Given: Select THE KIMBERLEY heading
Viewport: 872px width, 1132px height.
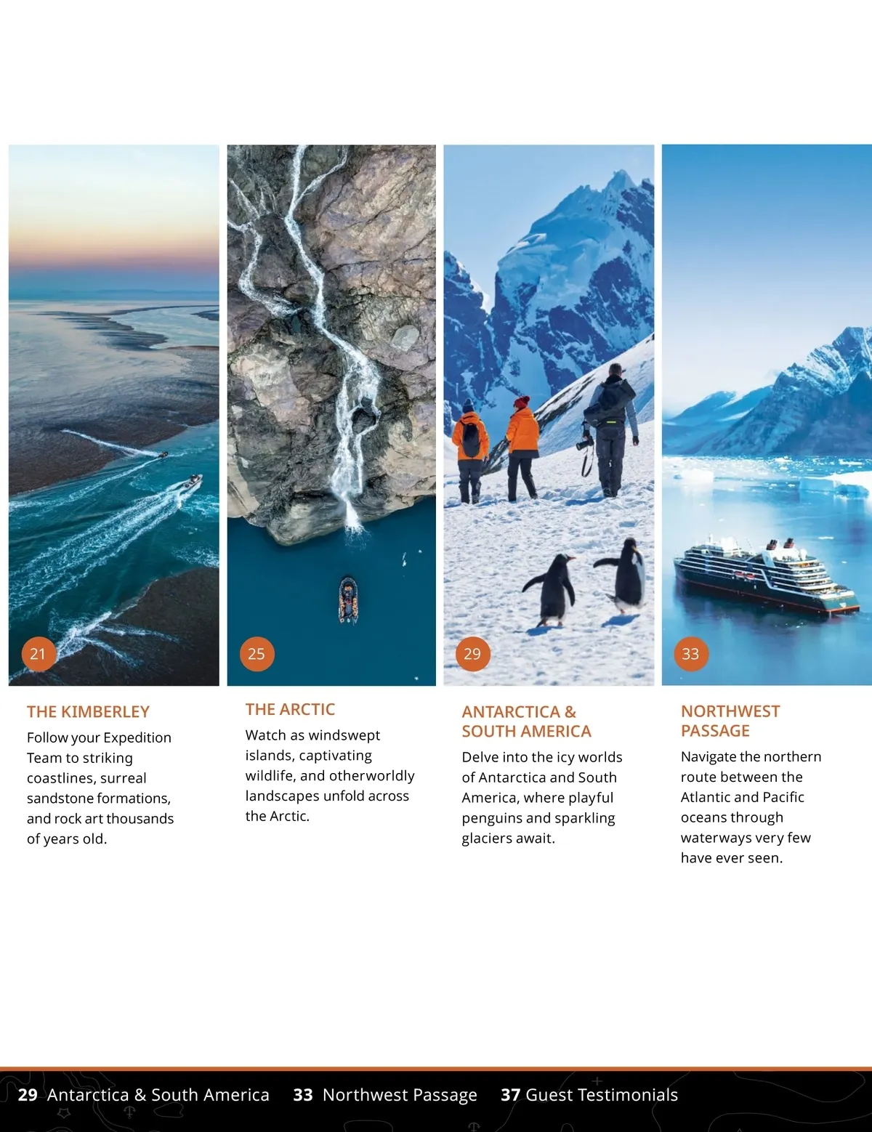Looking at the screenshot, I should pyautogui.click(x=88, y=712).
